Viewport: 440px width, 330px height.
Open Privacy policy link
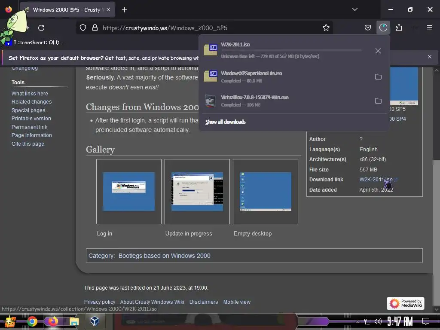100,302
